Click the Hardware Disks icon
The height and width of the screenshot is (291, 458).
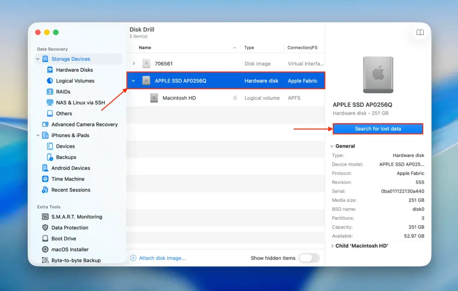50,70
